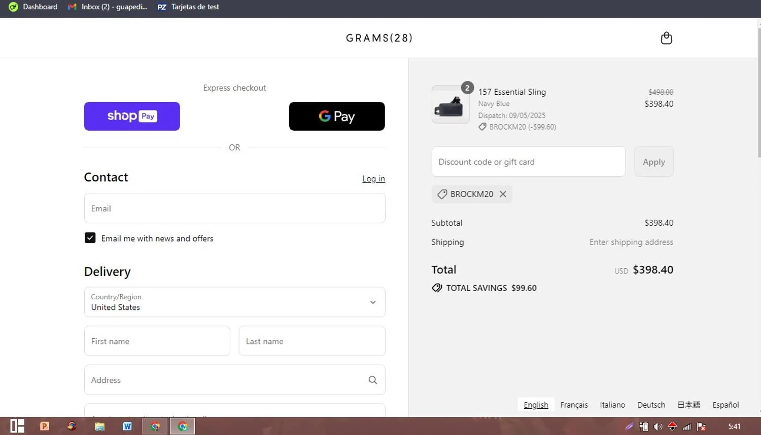Click the TOTAL SAVINGS $99.60 text

(x=491, y=288)
